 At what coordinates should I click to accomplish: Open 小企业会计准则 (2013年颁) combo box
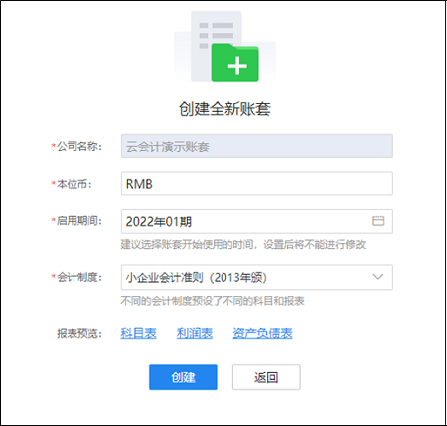[257, 277]
